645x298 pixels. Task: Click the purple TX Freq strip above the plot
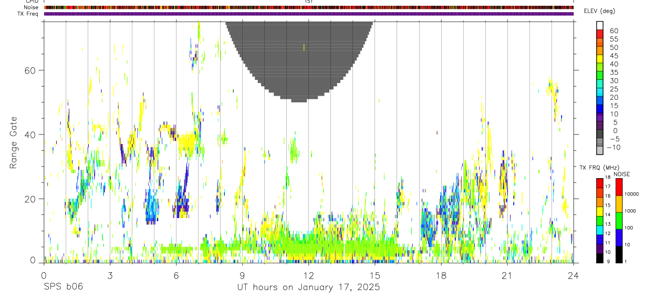(x=309, y=14)
